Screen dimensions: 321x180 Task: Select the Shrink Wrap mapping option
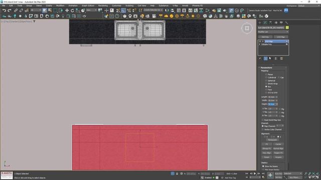(x=266, y=83)
